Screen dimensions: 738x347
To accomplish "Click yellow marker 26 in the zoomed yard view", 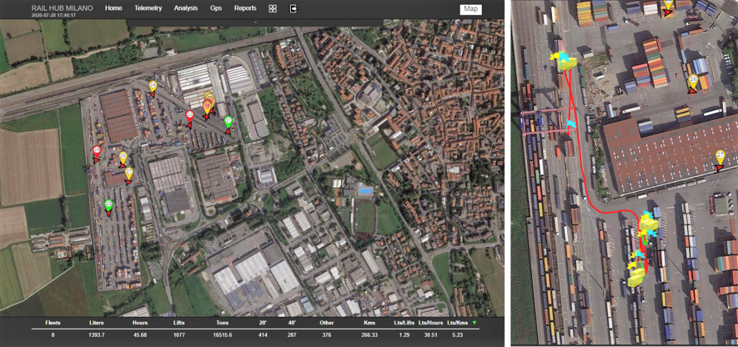I will [693, 80].
